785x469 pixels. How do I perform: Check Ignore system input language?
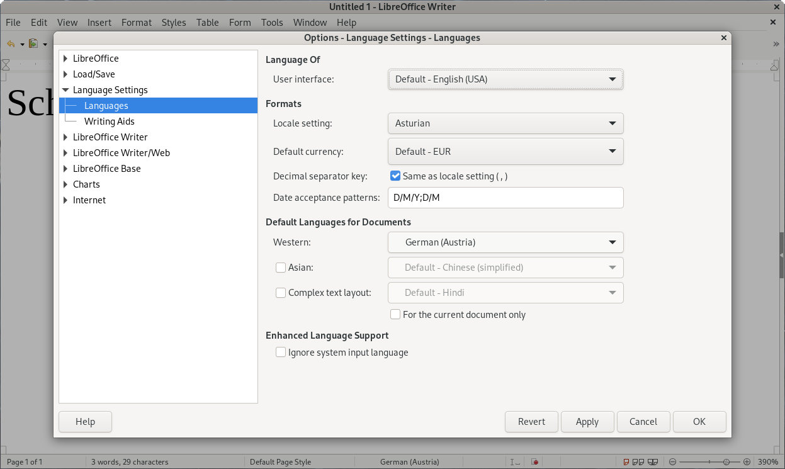point(281,353)
